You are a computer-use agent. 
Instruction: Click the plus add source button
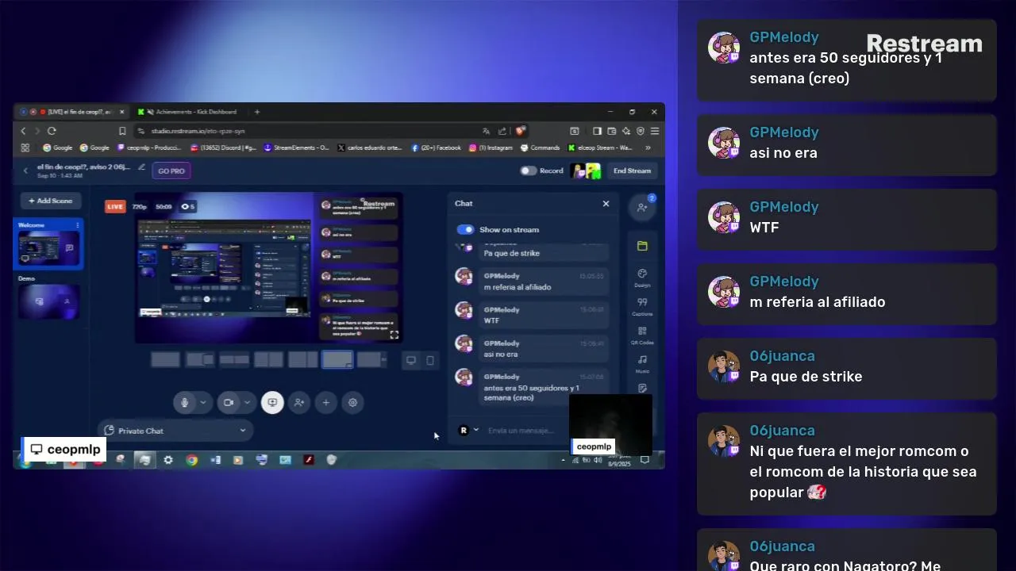(325, 403)
